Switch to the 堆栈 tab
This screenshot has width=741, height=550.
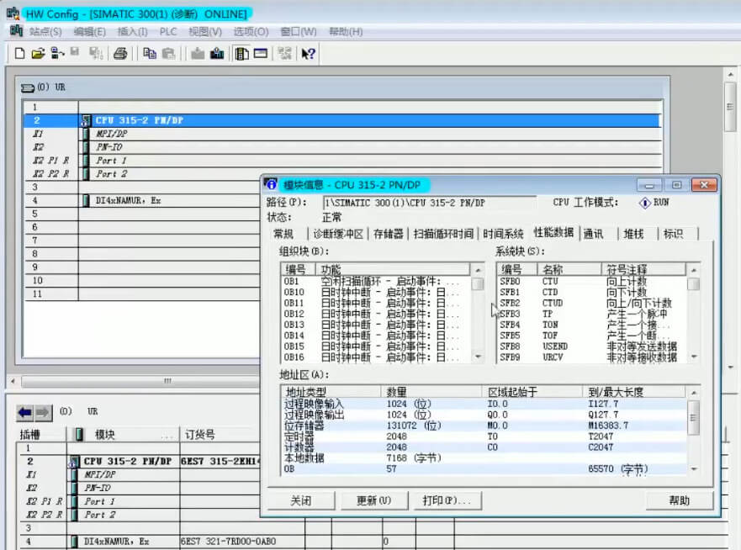(633, 234)
